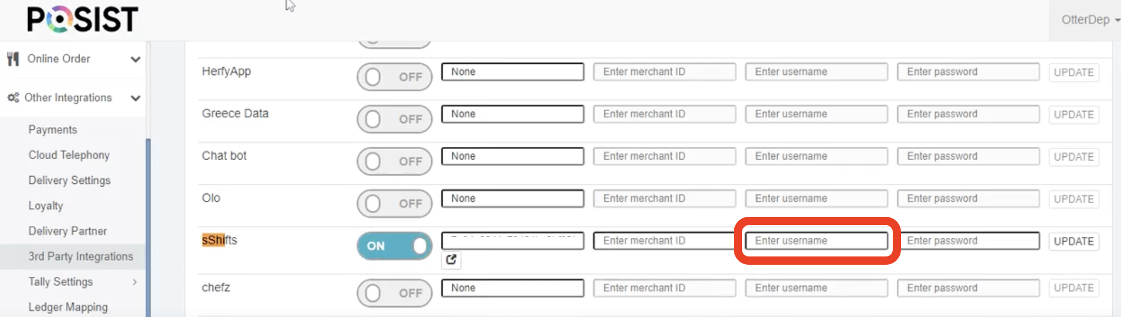Click UPDATE button for Greece Data
This screenshot has width=1121, height=317.
1074,114
